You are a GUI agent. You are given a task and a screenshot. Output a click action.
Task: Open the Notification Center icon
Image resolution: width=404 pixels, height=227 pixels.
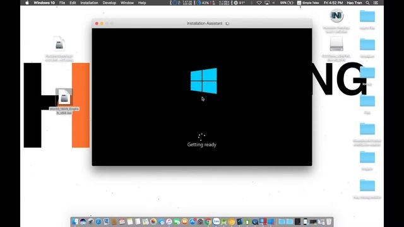pos(376,3)
